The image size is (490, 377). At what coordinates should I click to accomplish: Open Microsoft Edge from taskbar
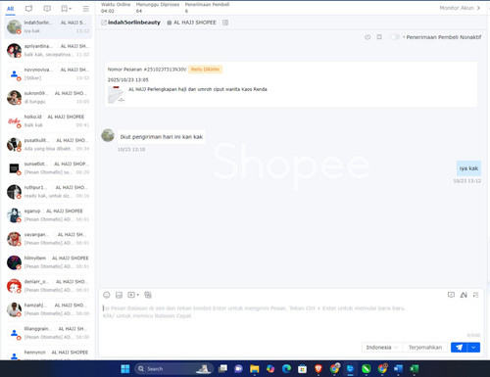click(x=286, y=369)
